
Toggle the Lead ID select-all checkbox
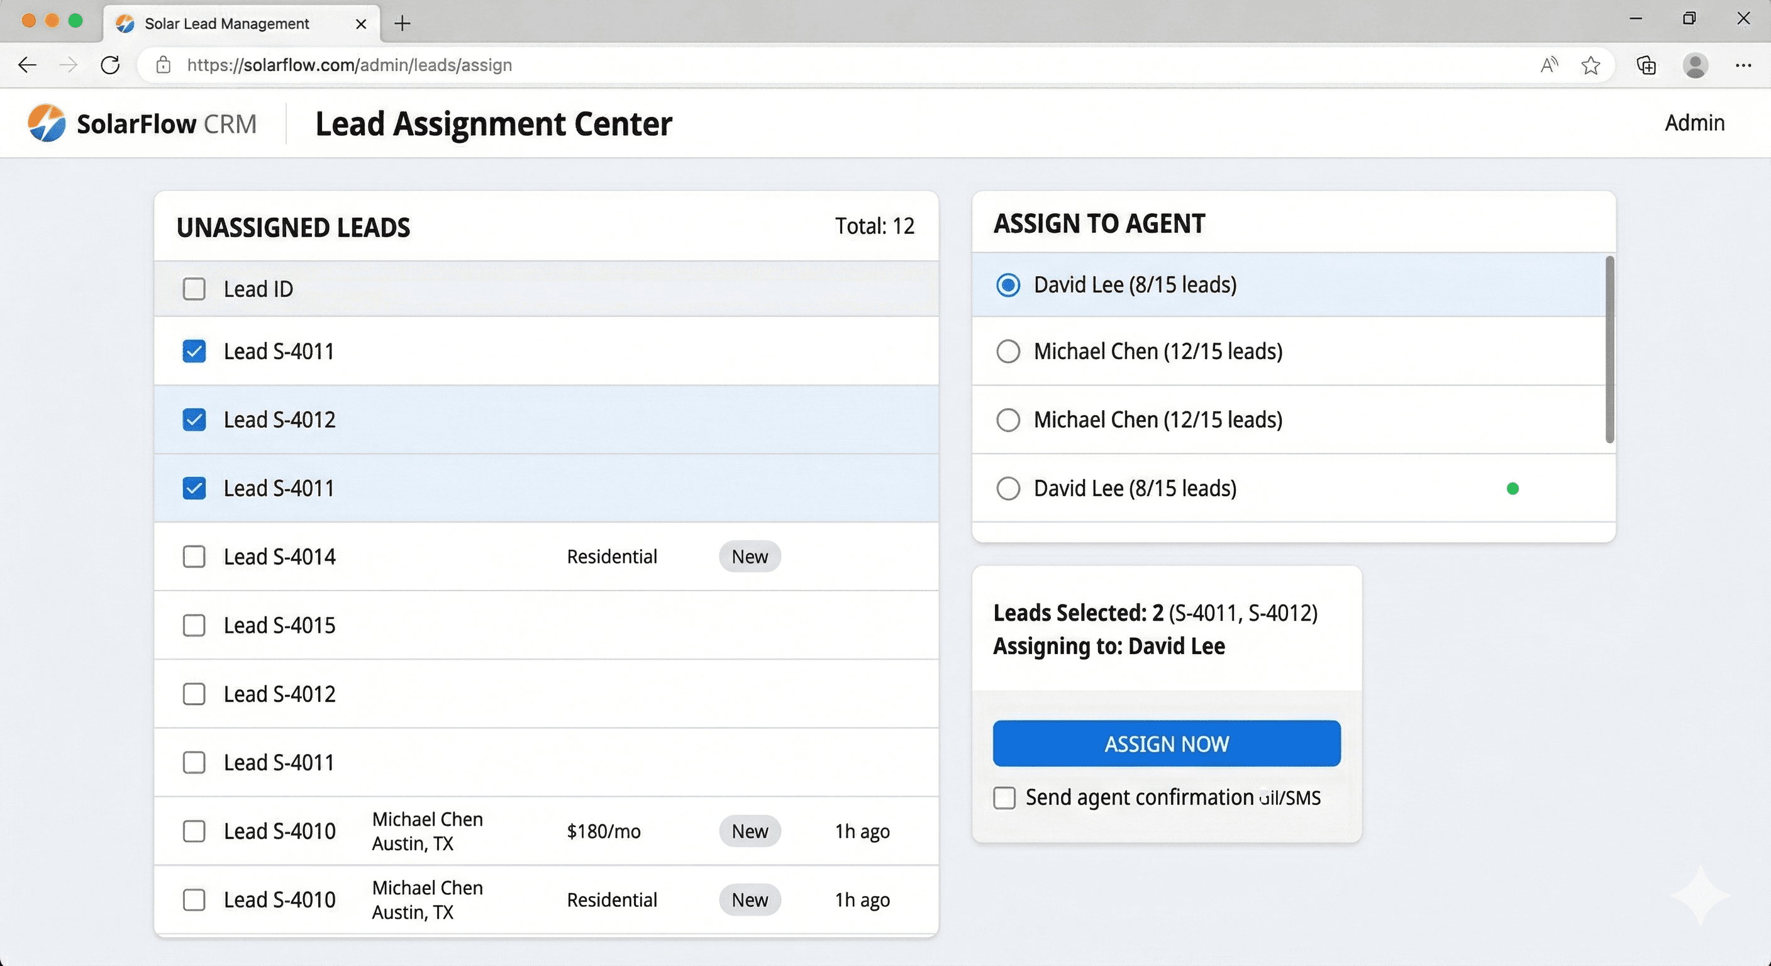pyautogui.click(x=194, y=289)
